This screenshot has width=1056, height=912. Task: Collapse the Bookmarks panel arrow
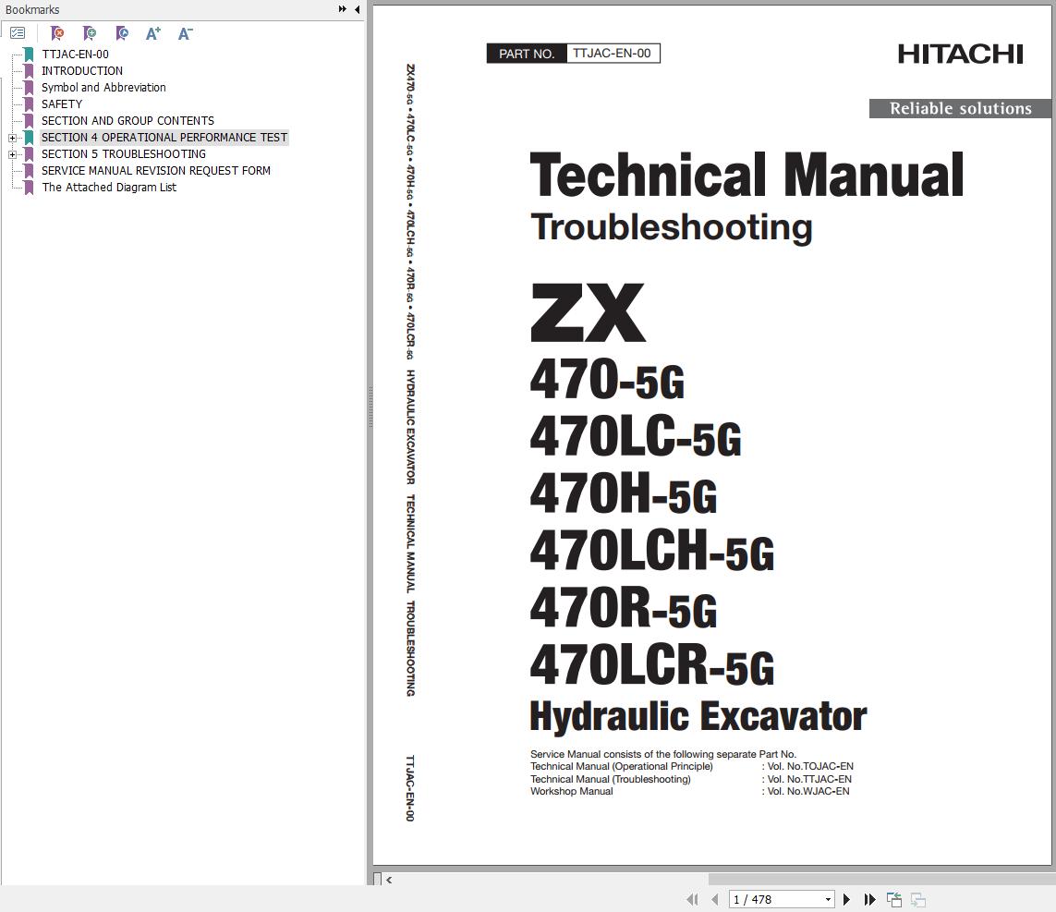tap(357, 9)
